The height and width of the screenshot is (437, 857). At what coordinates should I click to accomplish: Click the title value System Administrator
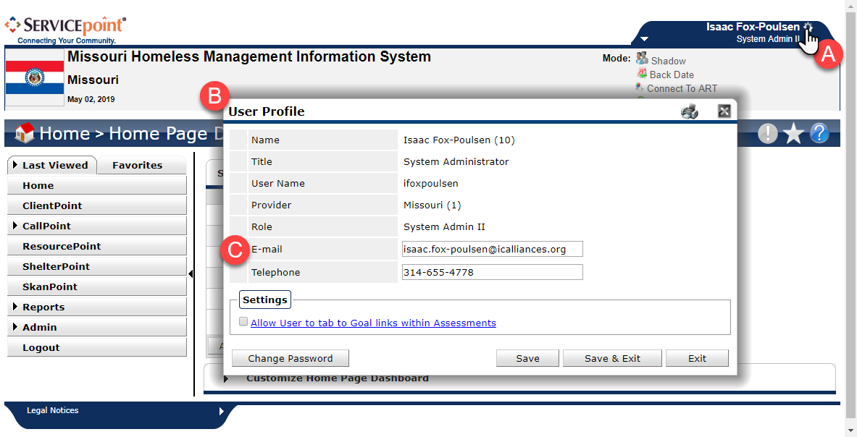click(456, 161)
